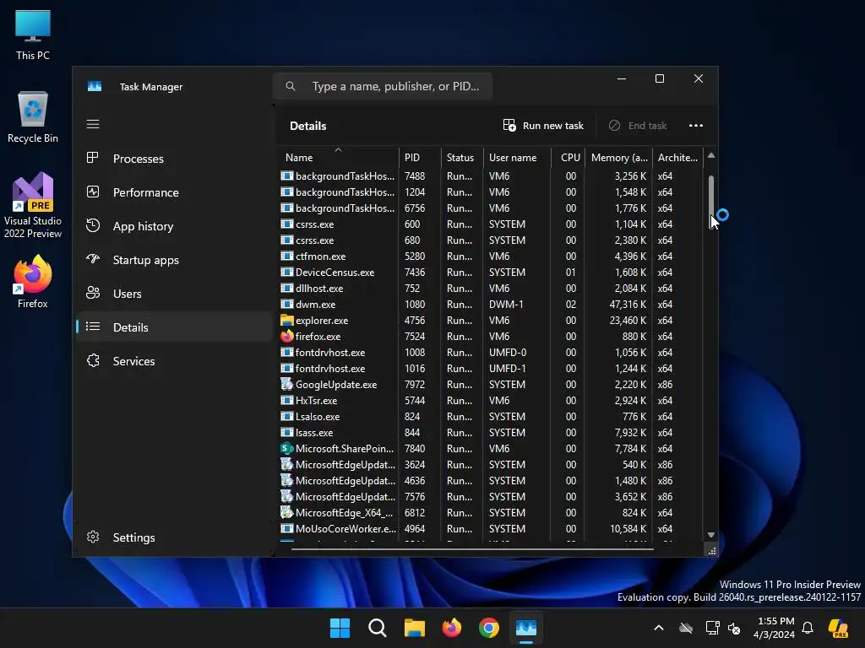Screen dimensions: 865x648
Task: Click the End task button
Action: (x=638, y=126)
